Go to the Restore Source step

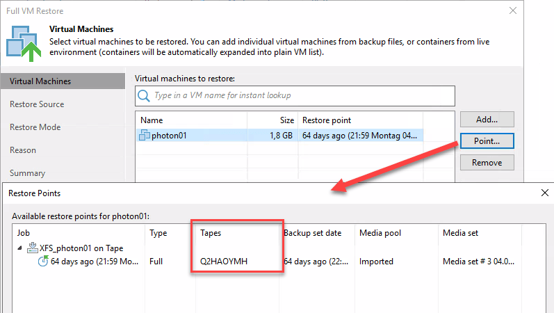coord(37,104)
